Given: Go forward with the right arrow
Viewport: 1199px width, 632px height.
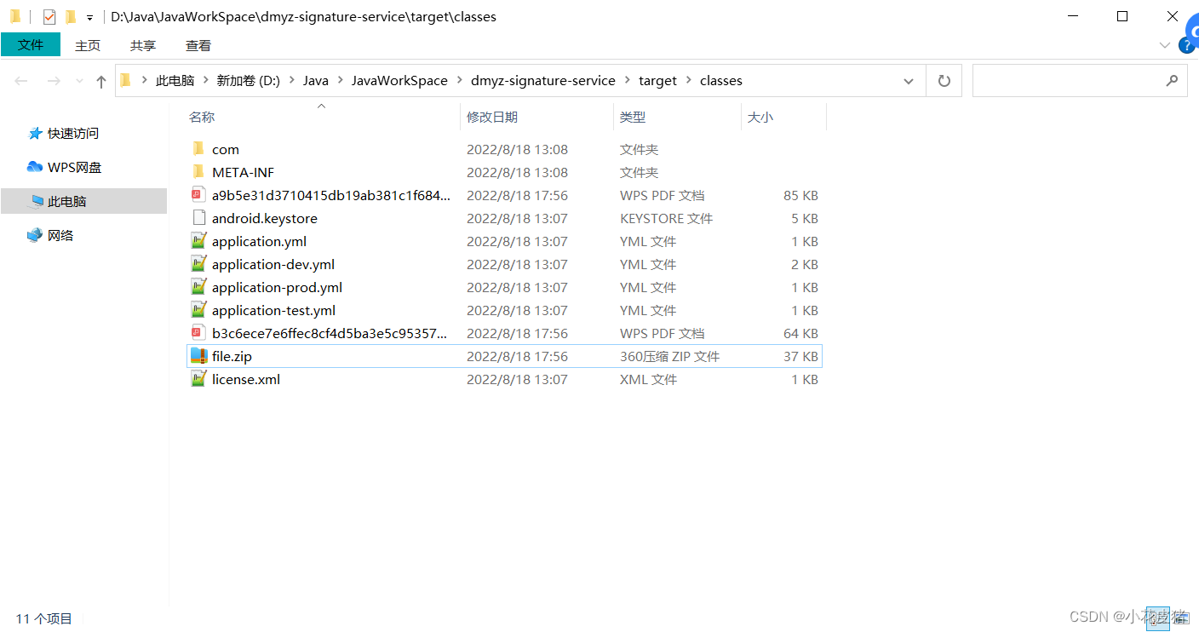Looking at the screenshot, I should (53, 81).
